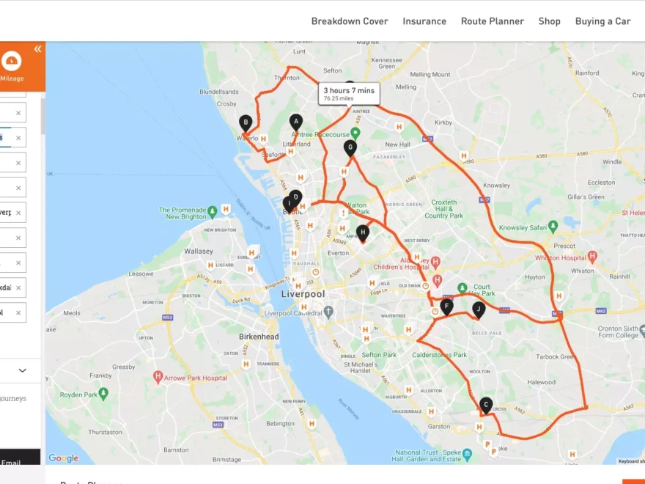Expand the collapsed sidebar section chevron
The height and width of the screenshot is (484, 645).
click(x=21, y=370)
